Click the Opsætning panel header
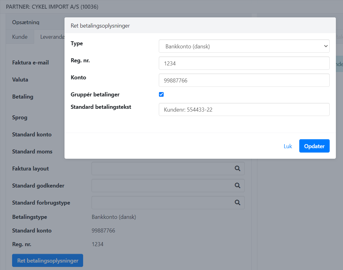343x270 pixels. tap(26, 22)
